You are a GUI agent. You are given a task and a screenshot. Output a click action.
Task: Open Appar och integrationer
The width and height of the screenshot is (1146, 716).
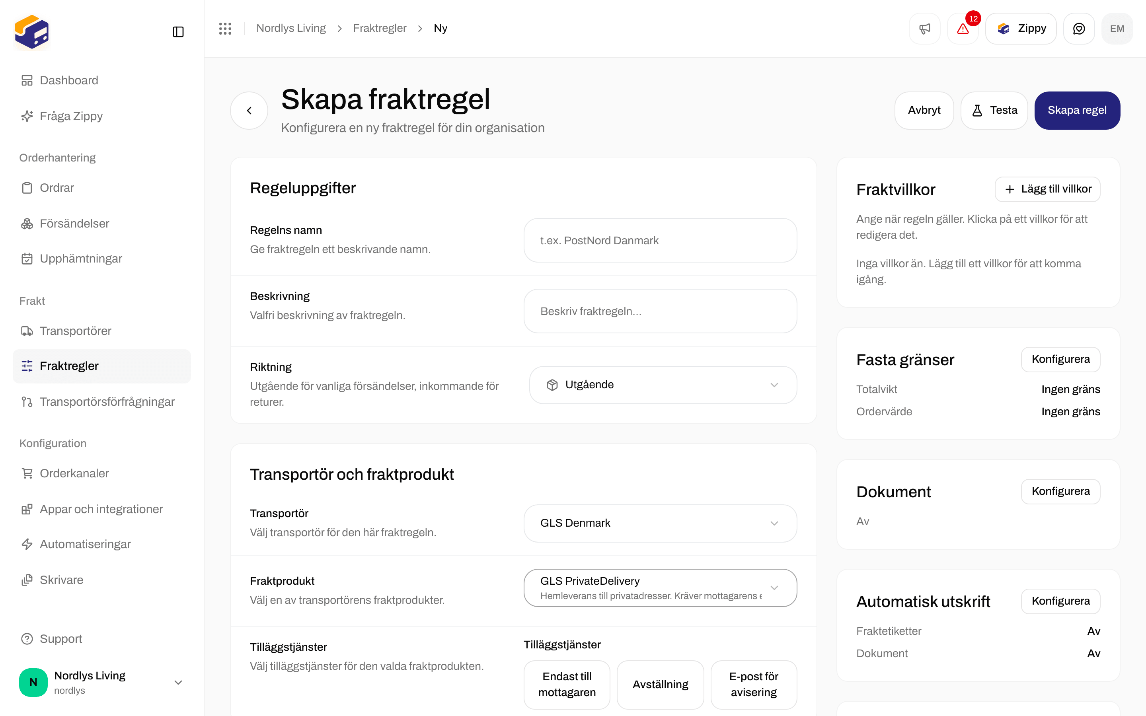102,509
